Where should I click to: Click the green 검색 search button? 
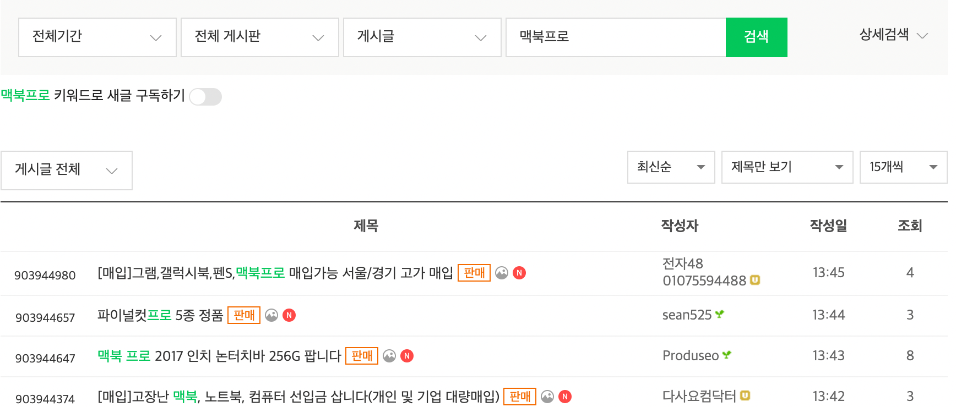pos(757,37)
